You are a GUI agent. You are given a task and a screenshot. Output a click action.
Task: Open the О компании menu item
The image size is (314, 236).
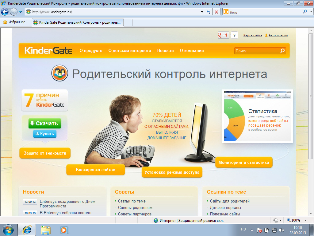tap(192, 51)
